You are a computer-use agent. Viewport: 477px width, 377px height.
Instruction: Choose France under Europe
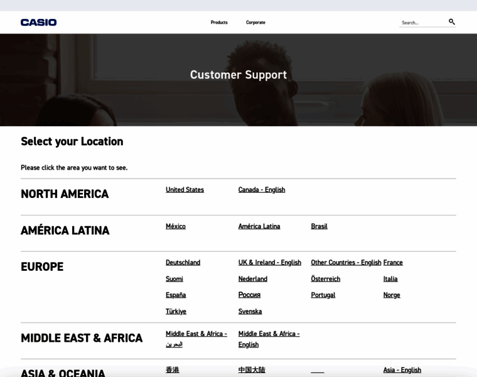(x=393, y=263)
